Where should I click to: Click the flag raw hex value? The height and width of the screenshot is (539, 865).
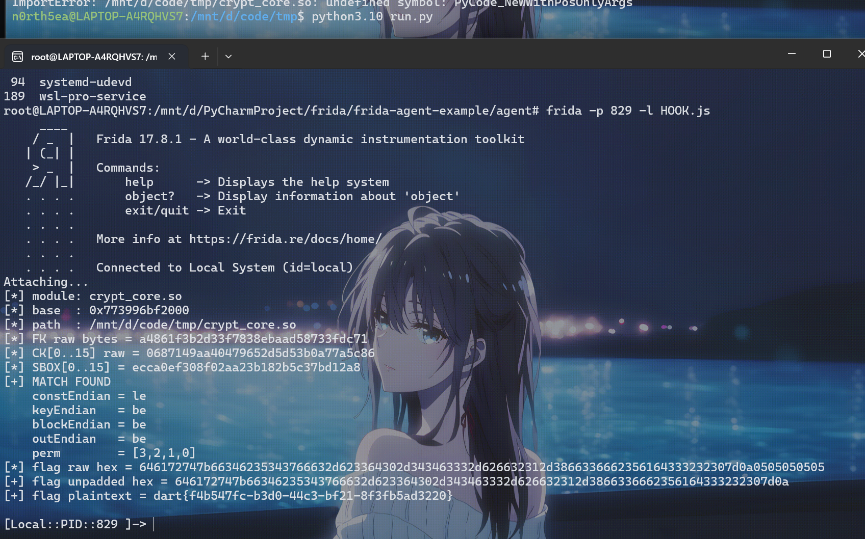coord(482,467)
